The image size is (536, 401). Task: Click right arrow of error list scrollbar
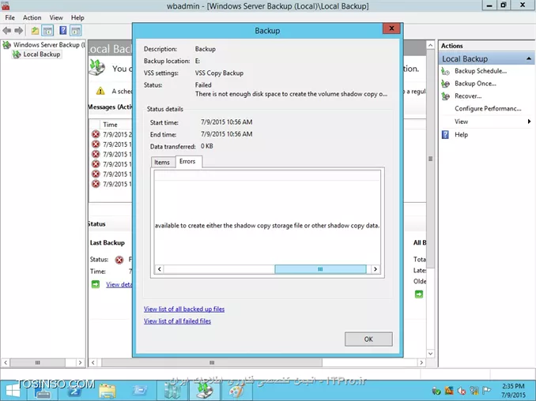click(376, 269)
